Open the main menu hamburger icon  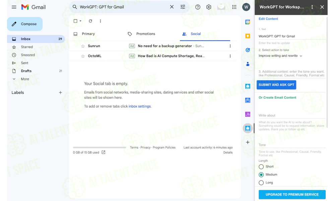pyautogui.click(x=14, y=7)
